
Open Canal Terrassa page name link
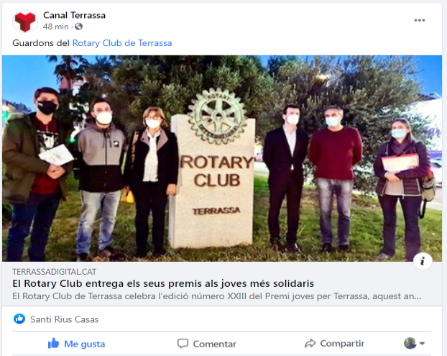click(x=74, y=15)
